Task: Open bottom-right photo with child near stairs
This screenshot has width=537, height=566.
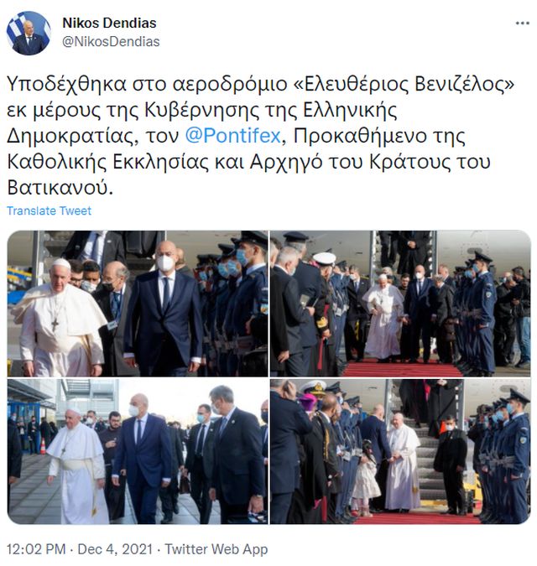Action: [400, 451]
